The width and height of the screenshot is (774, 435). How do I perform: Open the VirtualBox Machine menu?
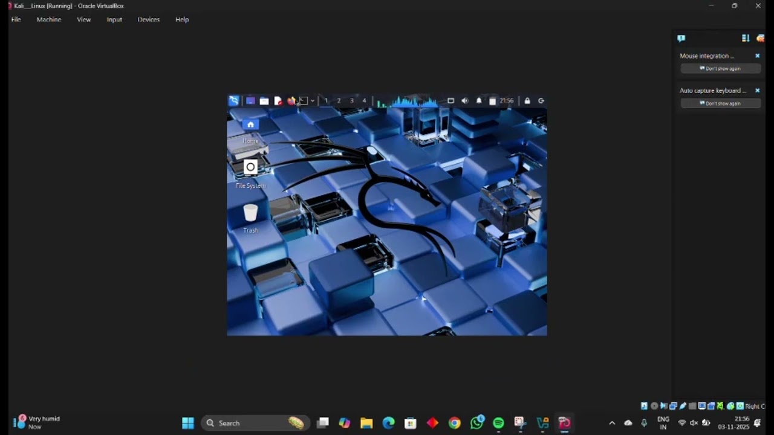point(49,19)
